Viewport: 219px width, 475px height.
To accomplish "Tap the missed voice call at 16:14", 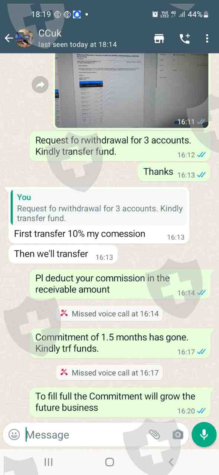I will pos(109,314).
